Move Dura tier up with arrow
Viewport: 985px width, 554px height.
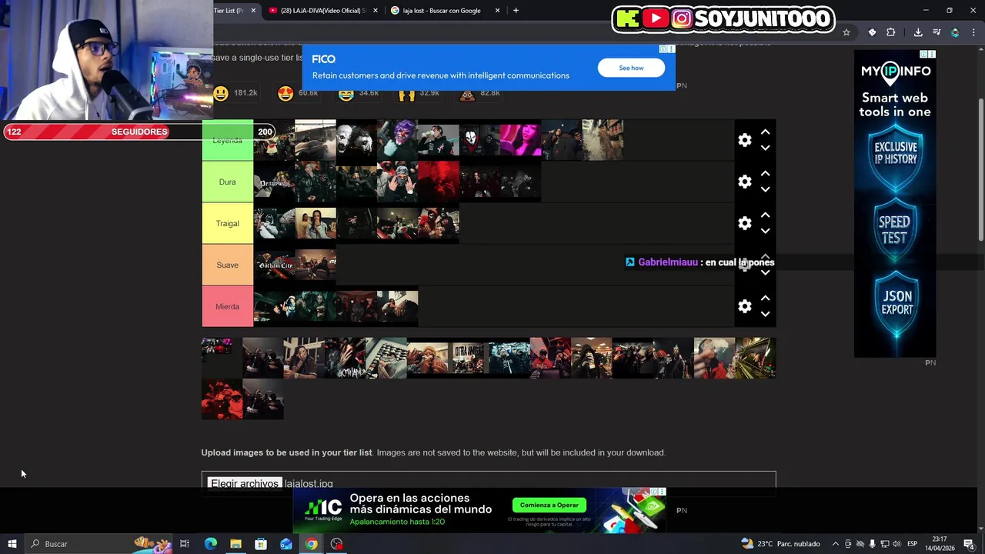[765, 174]
